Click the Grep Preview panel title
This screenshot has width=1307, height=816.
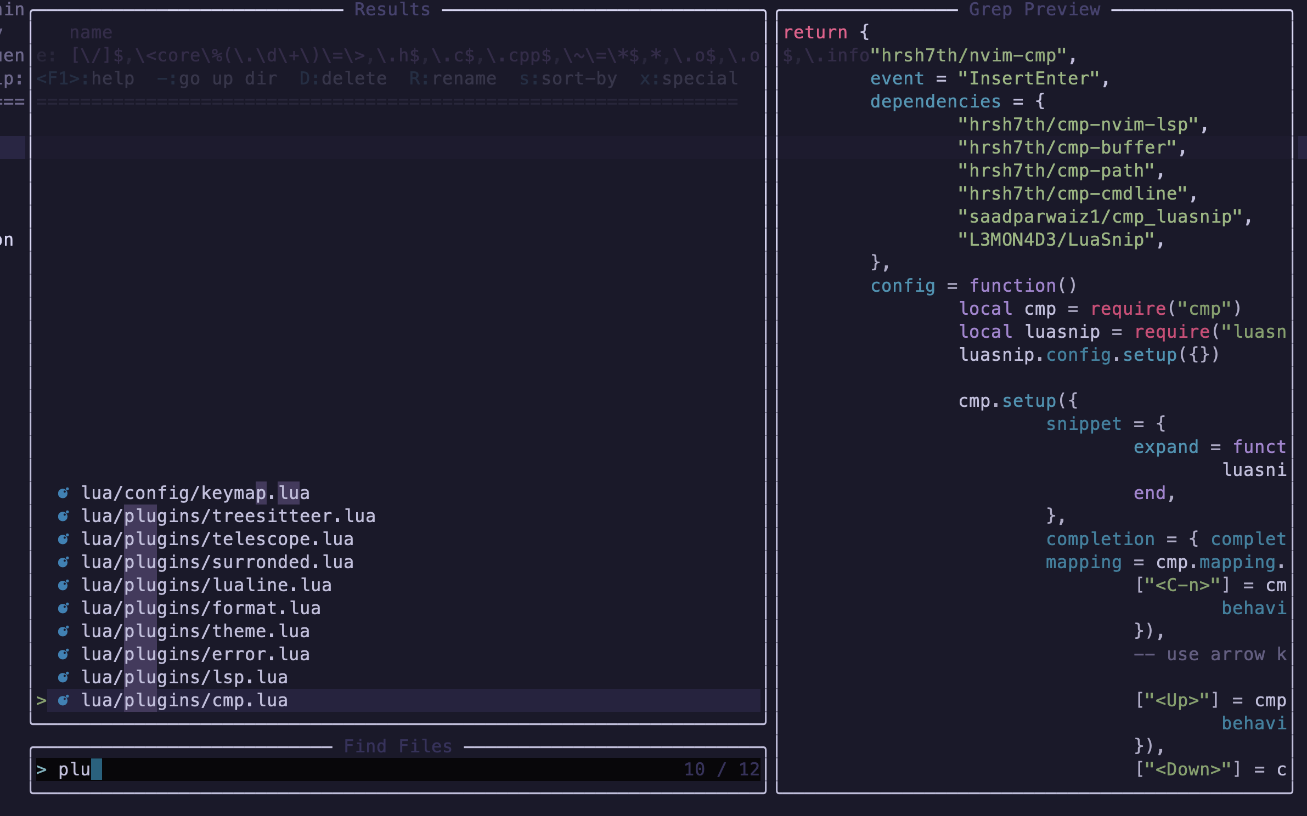(x=1034, y=9)
